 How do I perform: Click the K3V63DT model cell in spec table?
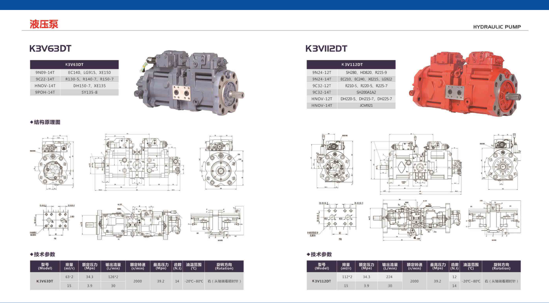pyautogui.click(x=45, y=281)
